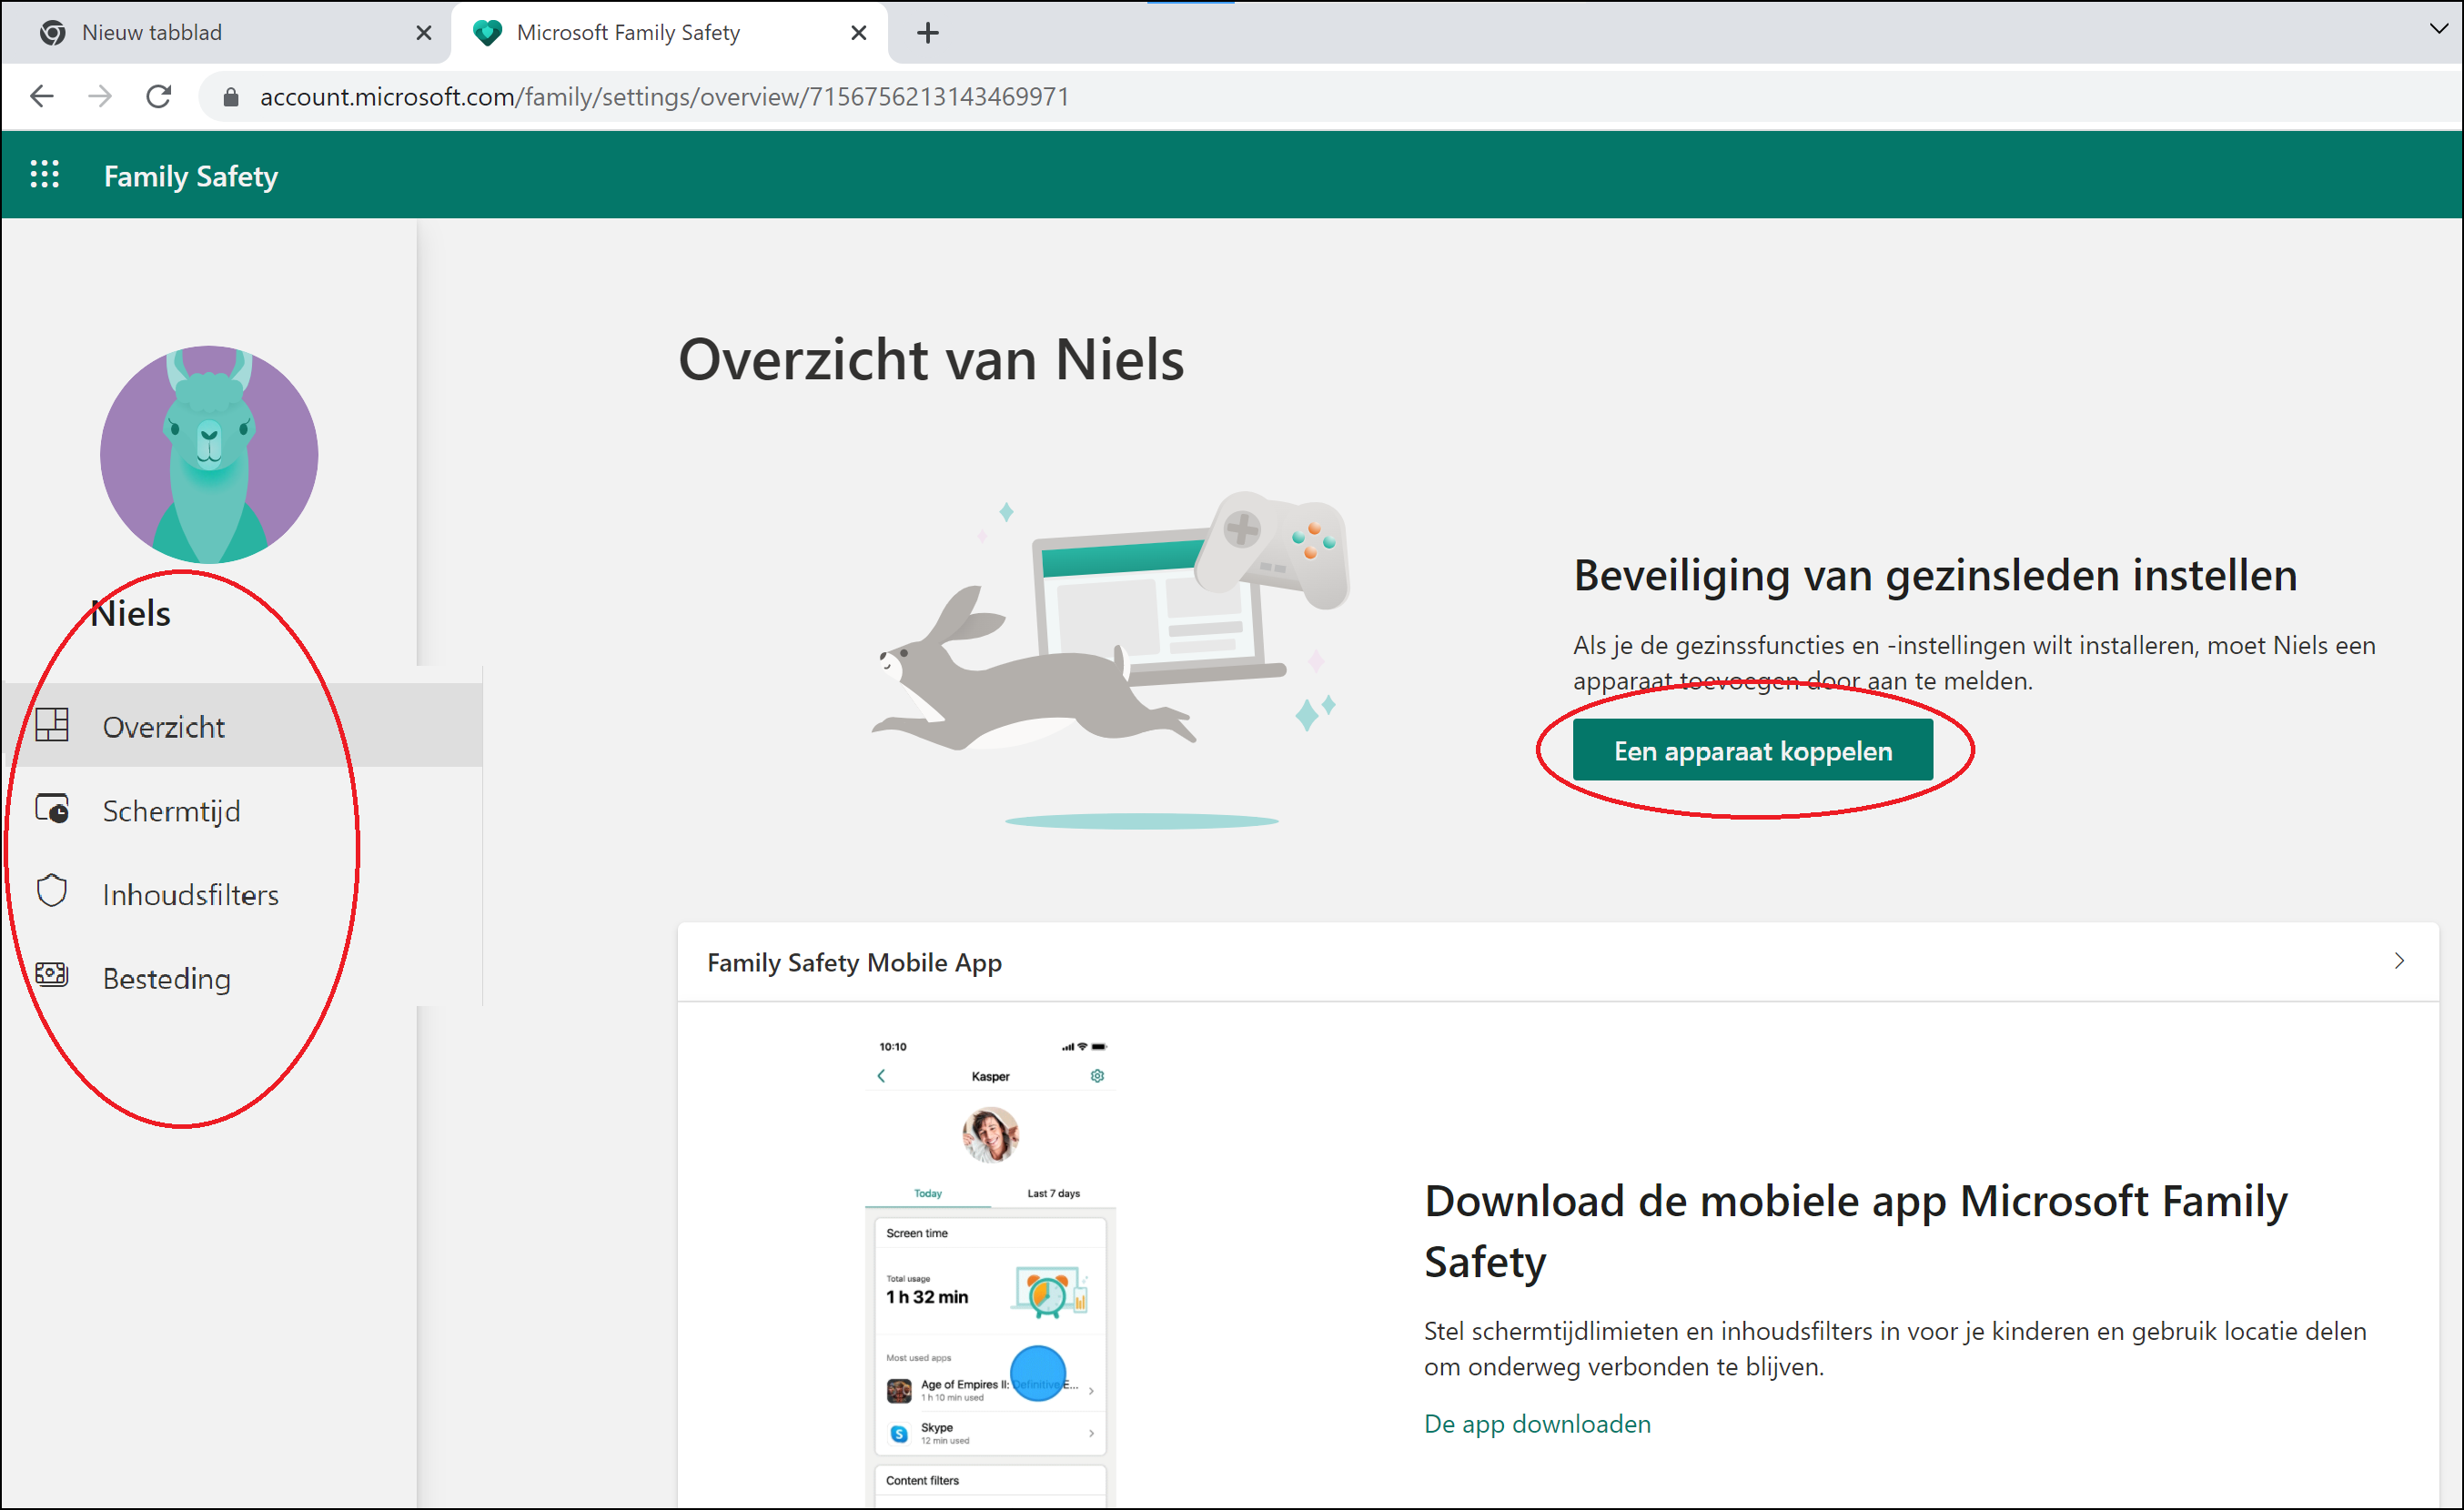Open a new browser tab with plus
The height and width of the screenshot is (1510, 2464).
click(x=928, y=33)
